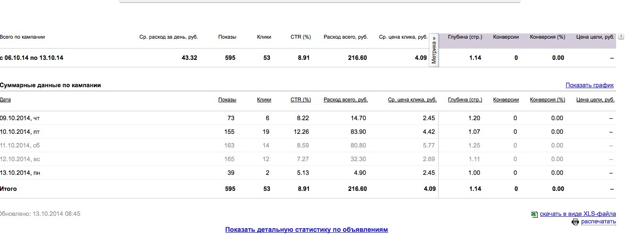Screen dimensions: 626x238
Task: Click CTR value 7.27 for 12.10.2014
Action: [x=302, y=159]
